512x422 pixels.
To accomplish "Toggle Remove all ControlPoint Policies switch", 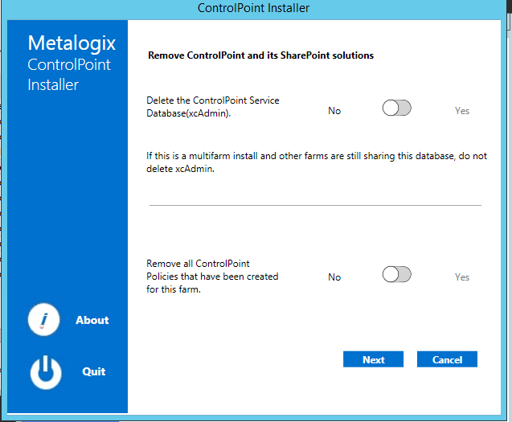I will (x=397, y=274).
